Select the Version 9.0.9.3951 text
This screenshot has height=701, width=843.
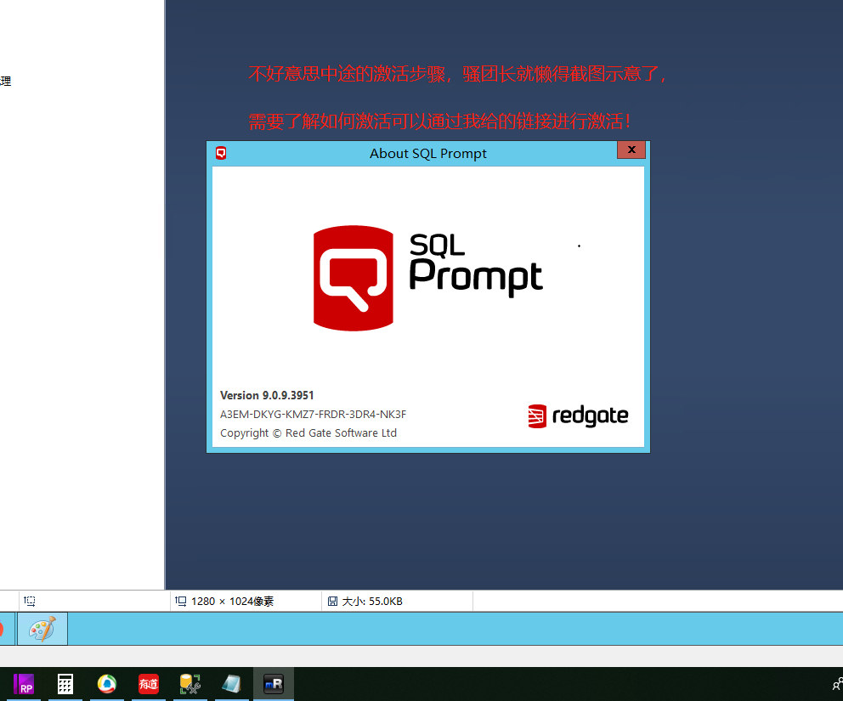pyautogui.click(x=267, y=395)
